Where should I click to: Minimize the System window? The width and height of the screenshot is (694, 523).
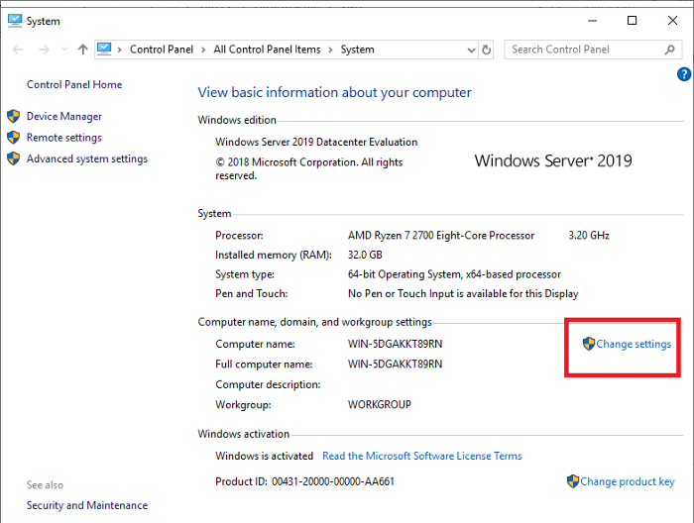[592, 21]
